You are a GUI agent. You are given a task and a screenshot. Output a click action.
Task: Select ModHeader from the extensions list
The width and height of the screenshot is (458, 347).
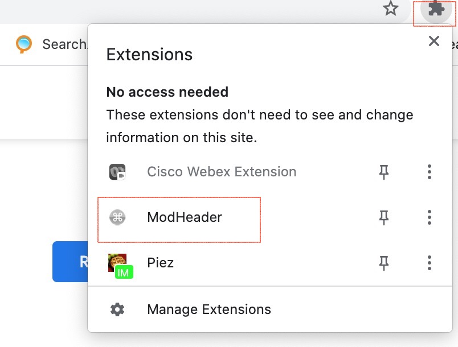(185, 217)
